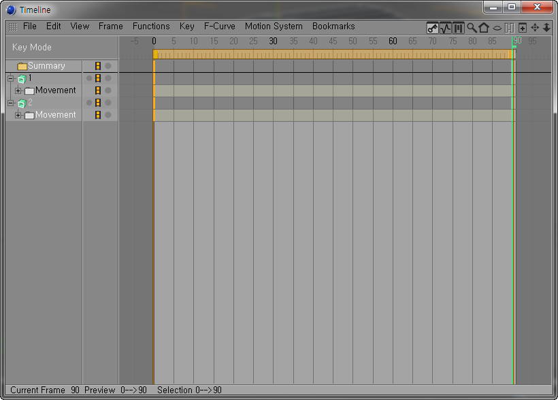Click the link view columns icon in the toolbar
This screenshot has height=400, width=558.
[x=510, y=28]
